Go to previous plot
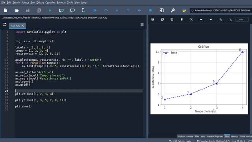This screenshot has height=142, width=252. (201, 19)
